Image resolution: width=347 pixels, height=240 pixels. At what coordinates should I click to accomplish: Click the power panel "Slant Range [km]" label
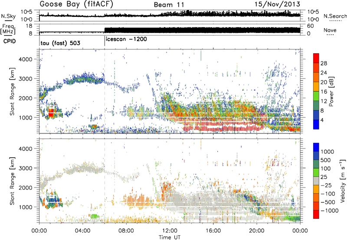[12, 91]
